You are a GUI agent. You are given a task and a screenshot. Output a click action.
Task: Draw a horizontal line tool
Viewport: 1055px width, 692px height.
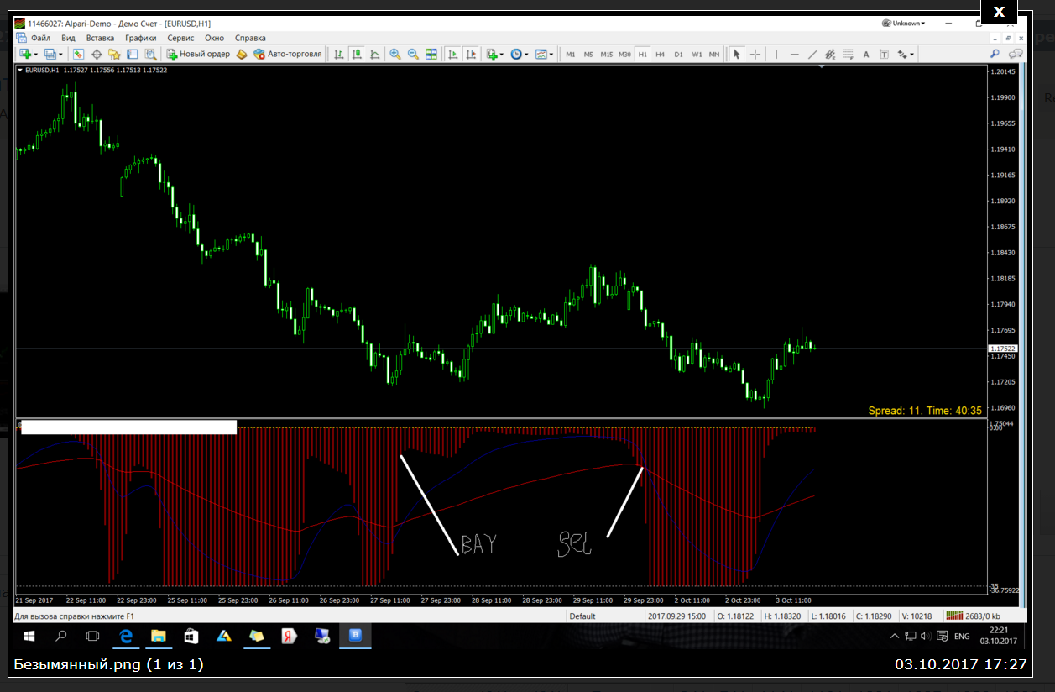(794, 54)
